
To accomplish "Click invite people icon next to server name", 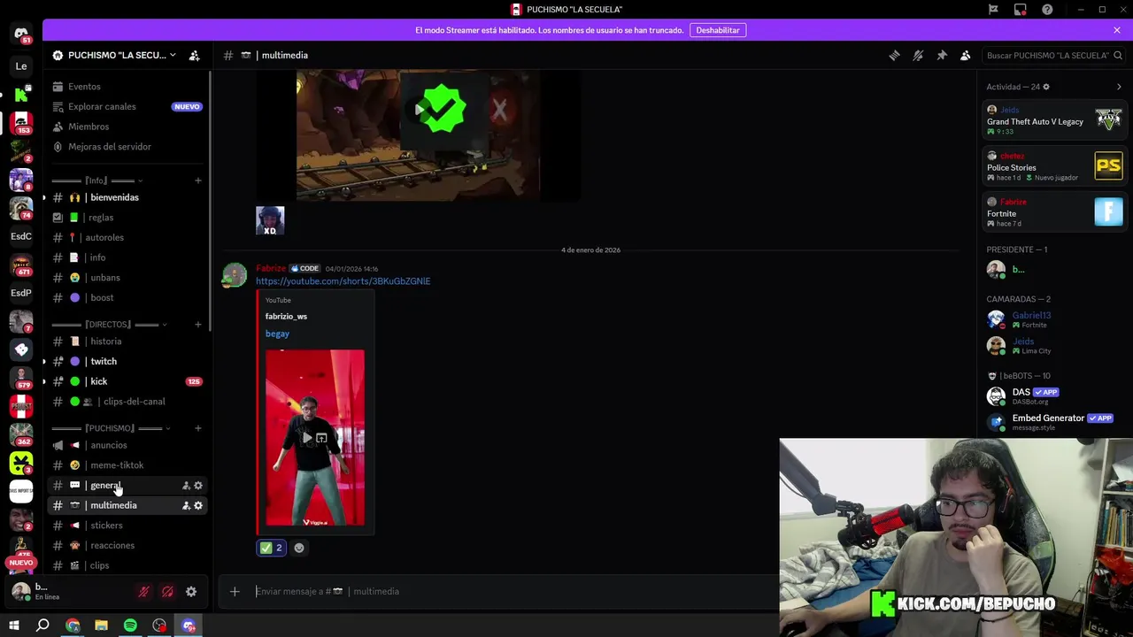I will click(x=194, y=55).
